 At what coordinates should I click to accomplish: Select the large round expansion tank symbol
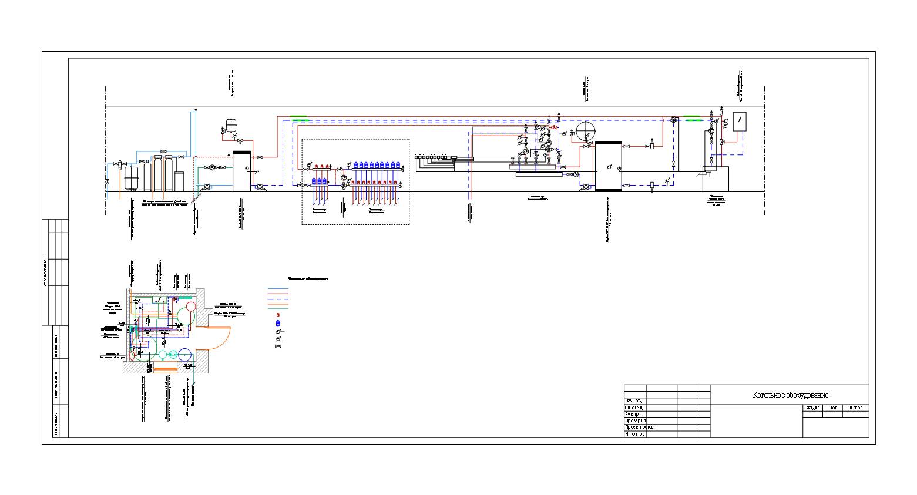[585, 130]
